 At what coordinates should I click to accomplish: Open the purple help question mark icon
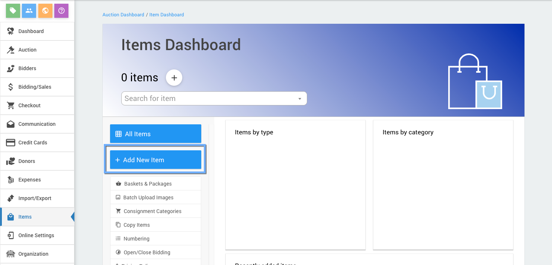pos(61,11)
